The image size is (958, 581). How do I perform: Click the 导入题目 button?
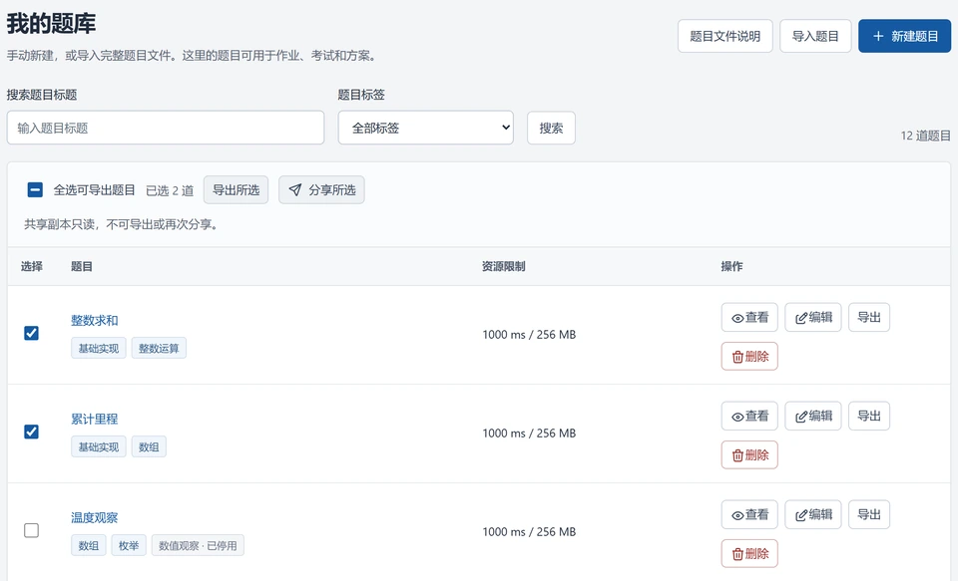(x=815, y=36)
